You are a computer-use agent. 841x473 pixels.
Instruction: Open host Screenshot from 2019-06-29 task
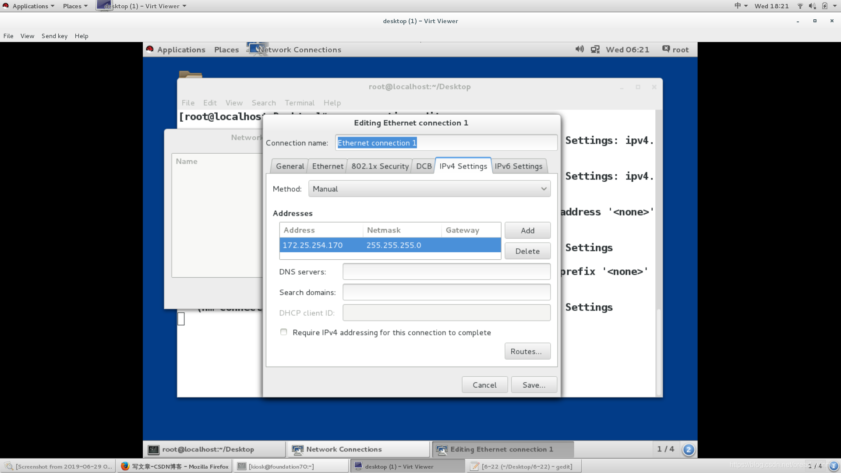[58, 466]
